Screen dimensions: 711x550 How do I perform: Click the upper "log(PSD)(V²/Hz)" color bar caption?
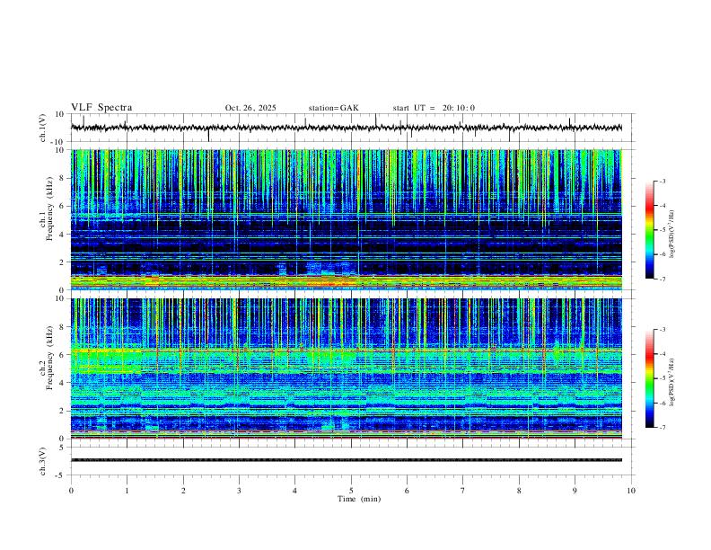[672, 235]
